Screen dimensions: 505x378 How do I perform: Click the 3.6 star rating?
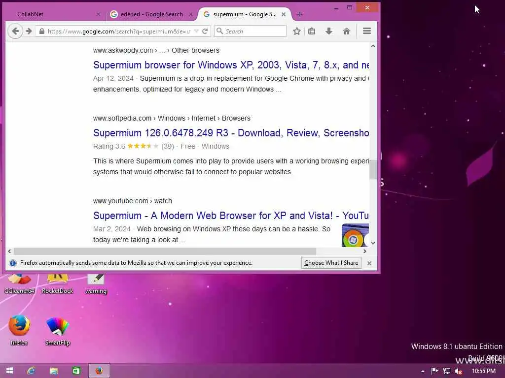[143, 146]
